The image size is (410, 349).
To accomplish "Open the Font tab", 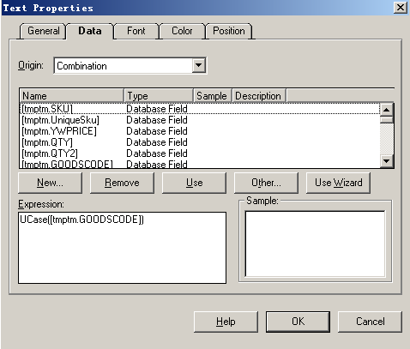I will pyautogui.click(x=136, y=31).
